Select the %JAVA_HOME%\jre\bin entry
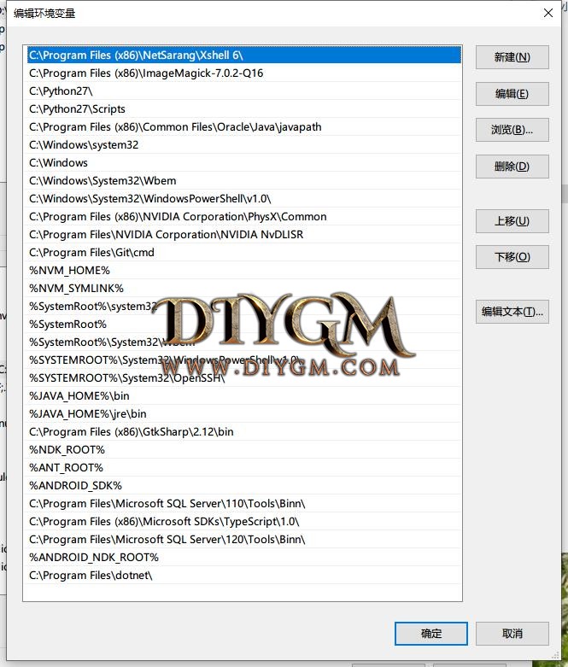Viewport: 568px width, 667px height. click(244, 414)
